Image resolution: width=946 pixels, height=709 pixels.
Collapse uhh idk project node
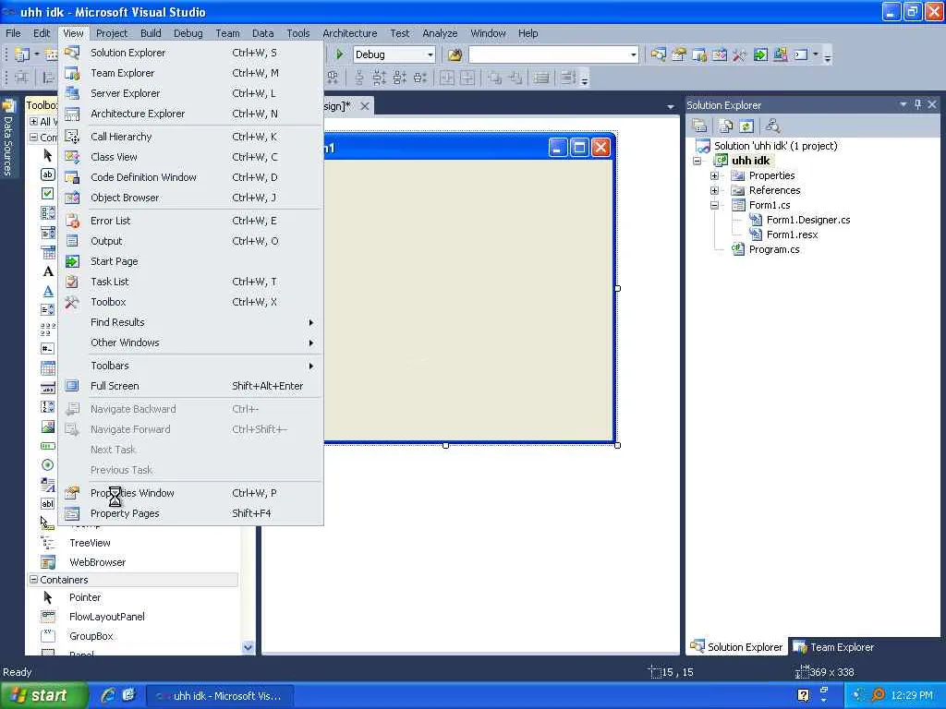697,161
